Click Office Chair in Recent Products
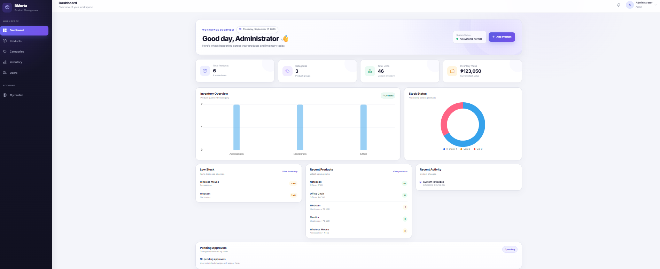Viewport: 660px width, 269px height. point(317,194)
